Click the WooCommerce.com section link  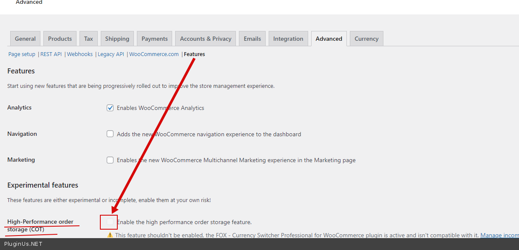pyautogui.click(x=154, y=54)
